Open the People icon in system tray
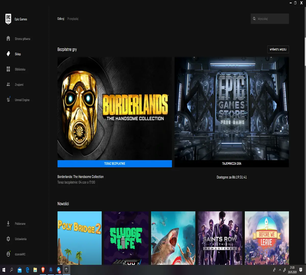This screenshot has height=275, width=306. pos(274,270)
